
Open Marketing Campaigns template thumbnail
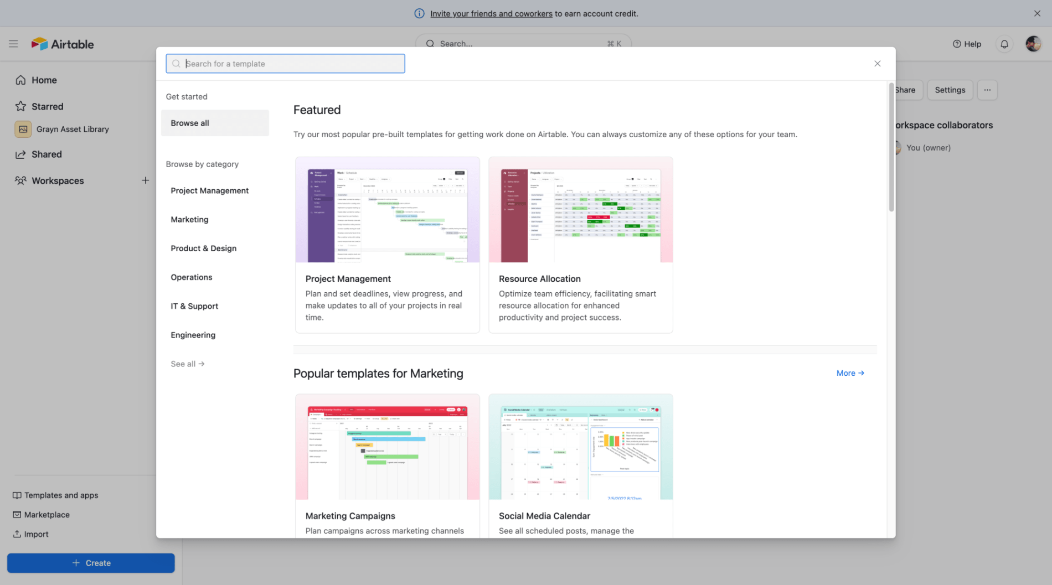pos(388,447)
